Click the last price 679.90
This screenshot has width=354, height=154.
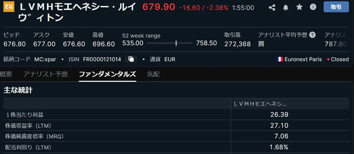coord(159,7)
